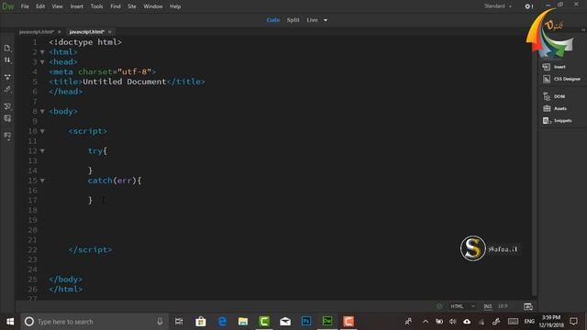This screenshot has height=330, width=587.
Task: Close the first javascript.html tab
Action: coord(59,32)
